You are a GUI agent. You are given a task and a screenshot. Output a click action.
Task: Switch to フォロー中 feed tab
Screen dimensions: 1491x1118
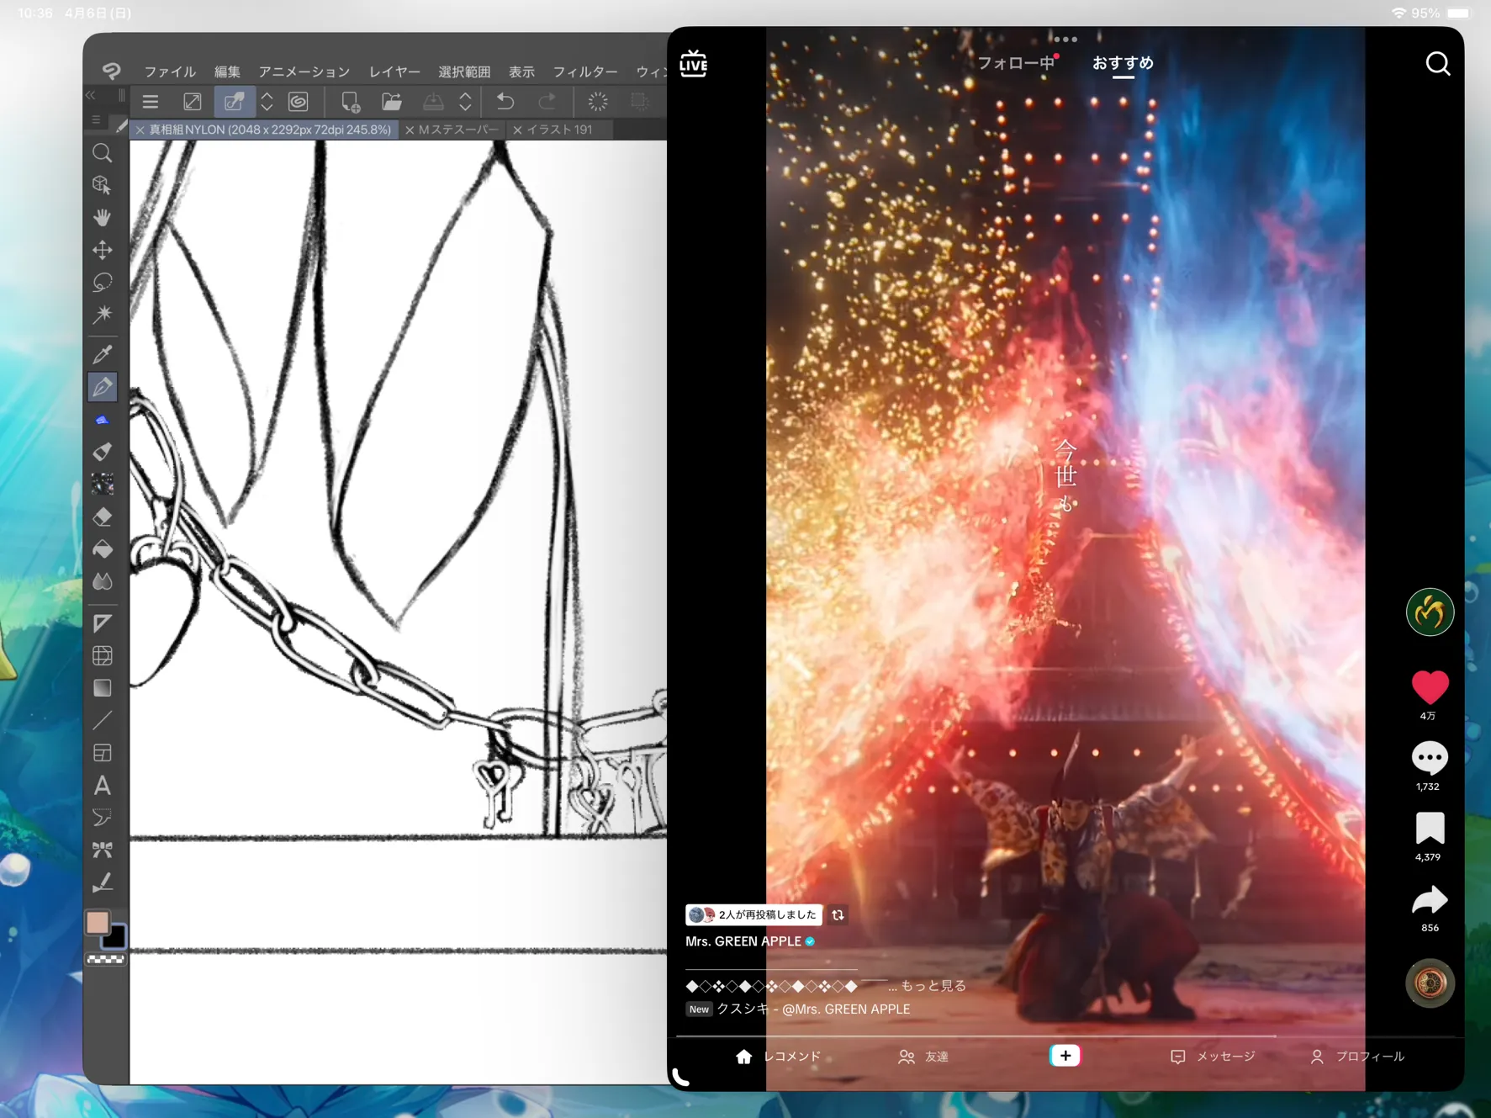click(1015, 63)
